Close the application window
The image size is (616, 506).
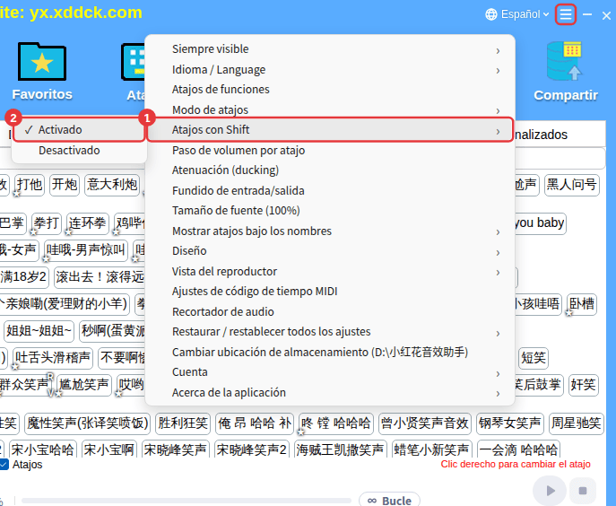tap(606, 15)
